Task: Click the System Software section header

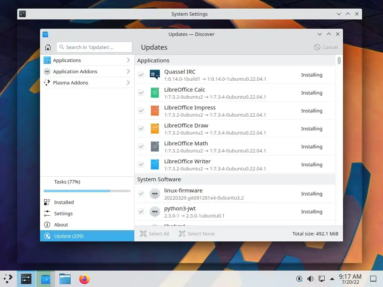Action: (159, 179)
